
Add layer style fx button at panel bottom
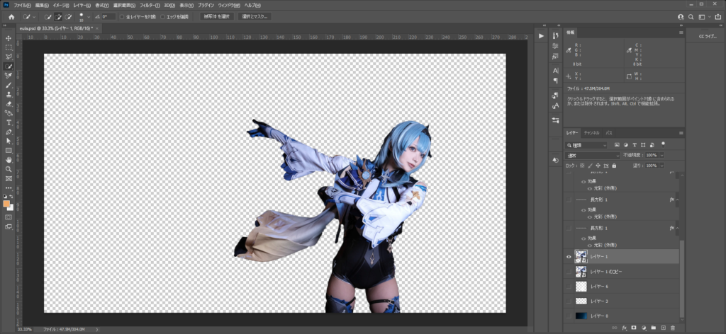tap(624, 328)
